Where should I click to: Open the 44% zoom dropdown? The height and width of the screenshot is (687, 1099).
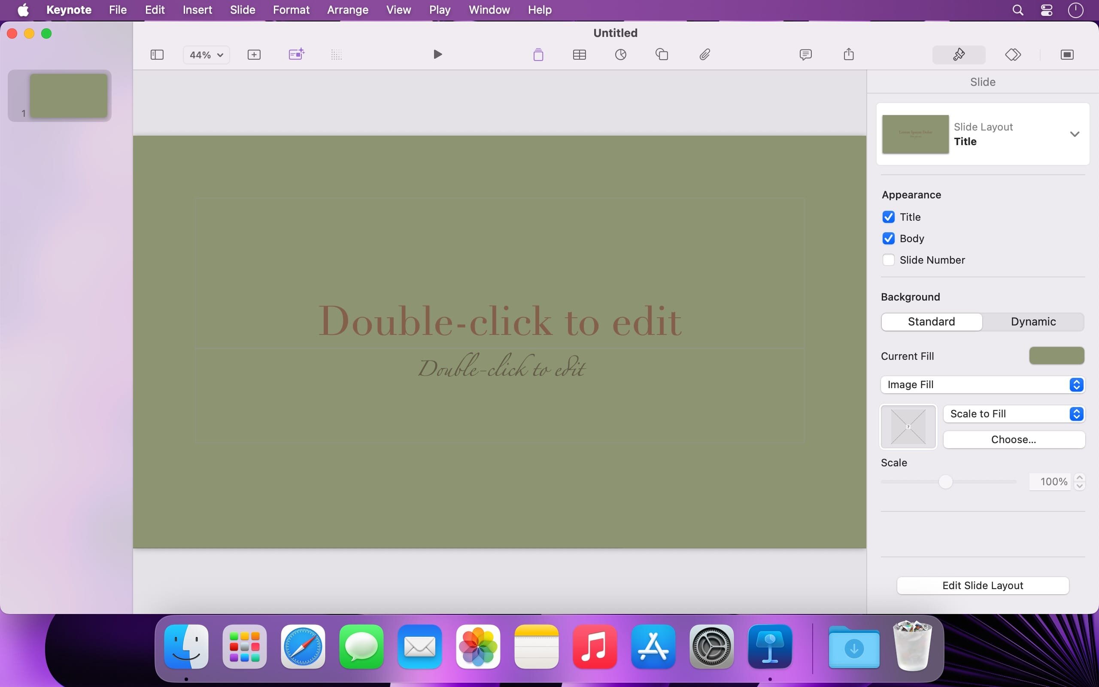tap(206, 55)
